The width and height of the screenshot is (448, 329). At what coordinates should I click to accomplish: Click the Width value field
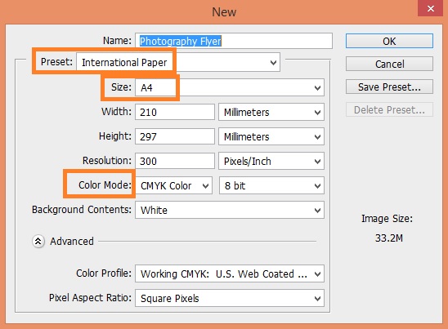pyautogui.click(x=175, y=112)
